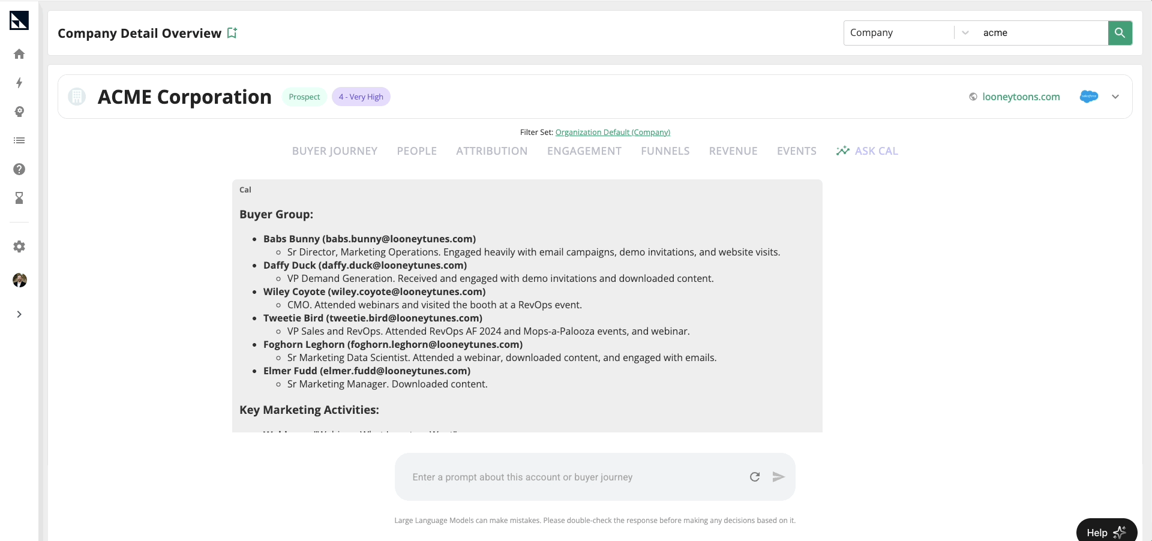This screenshot has width=1152, height=541.
Task: Click Foghorn Leghorn's buyer group entry
Action: [x=393, y=344]
